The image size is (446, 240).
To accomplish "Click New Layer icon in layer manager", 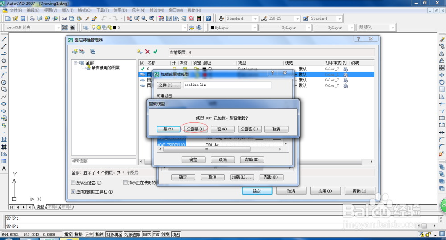I will 140,51.
